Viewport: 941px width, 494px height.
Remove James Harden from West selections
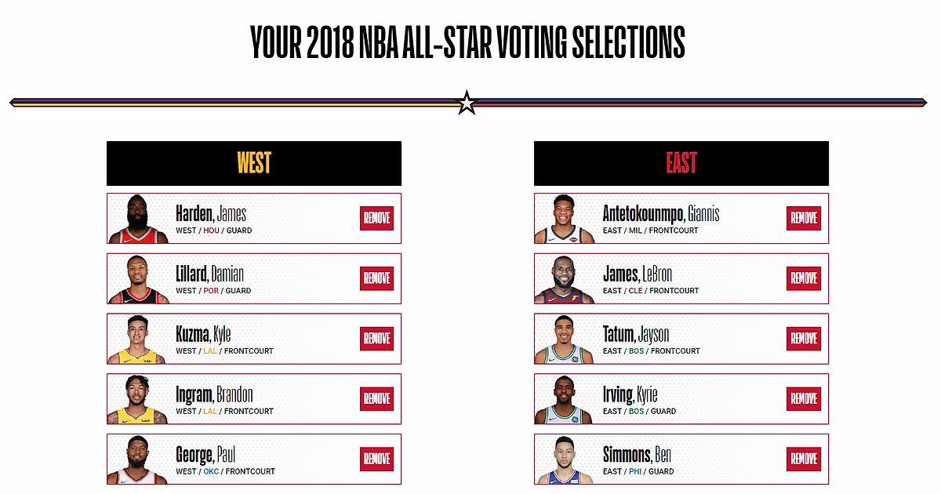pyautogui.click(x=376, y=218)
